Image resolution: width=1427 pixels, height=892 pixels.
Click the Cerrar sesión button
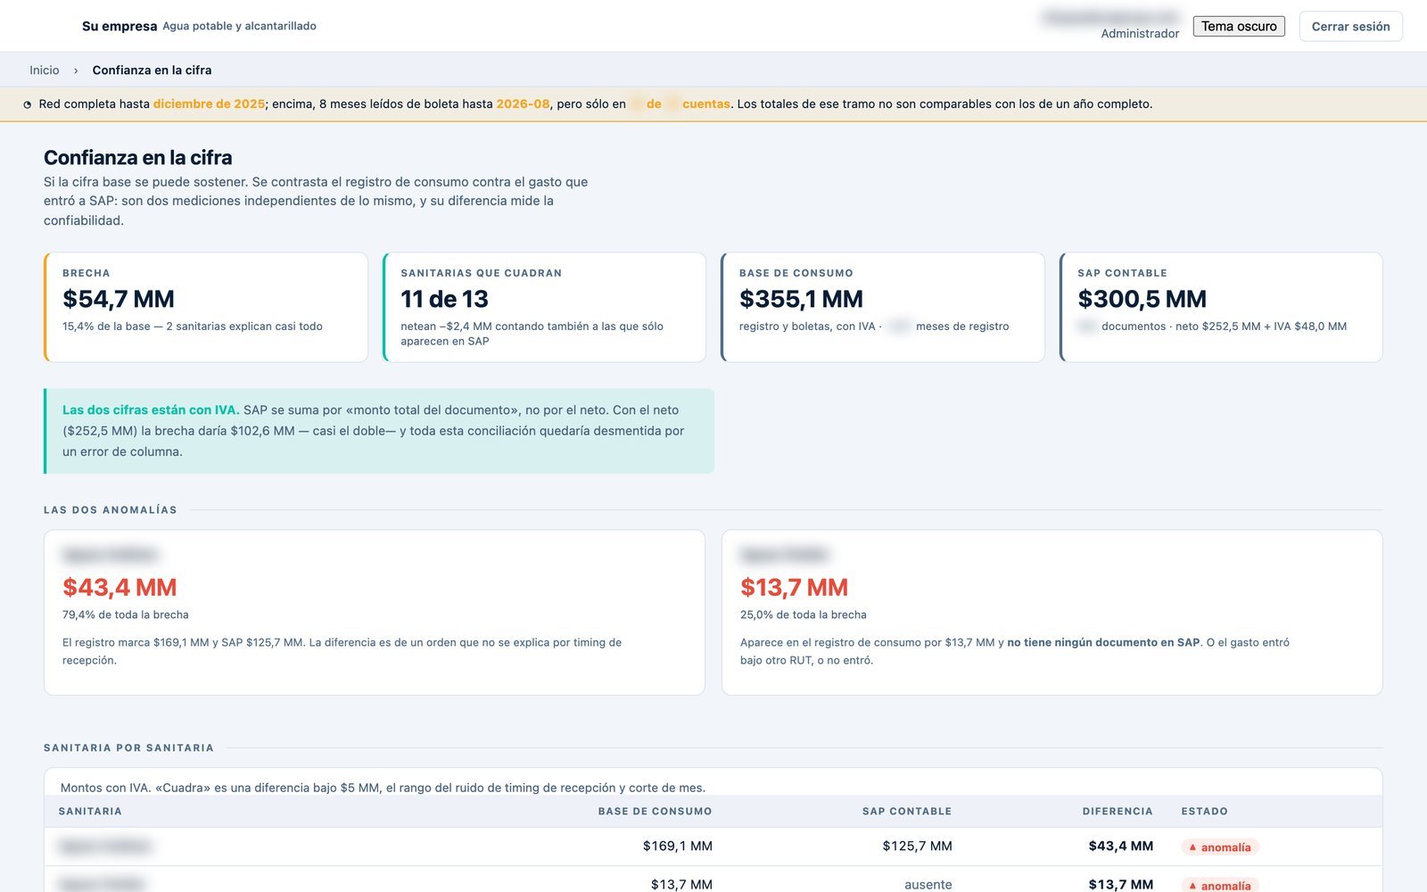pyautogui.click(x=1350, y=27)
